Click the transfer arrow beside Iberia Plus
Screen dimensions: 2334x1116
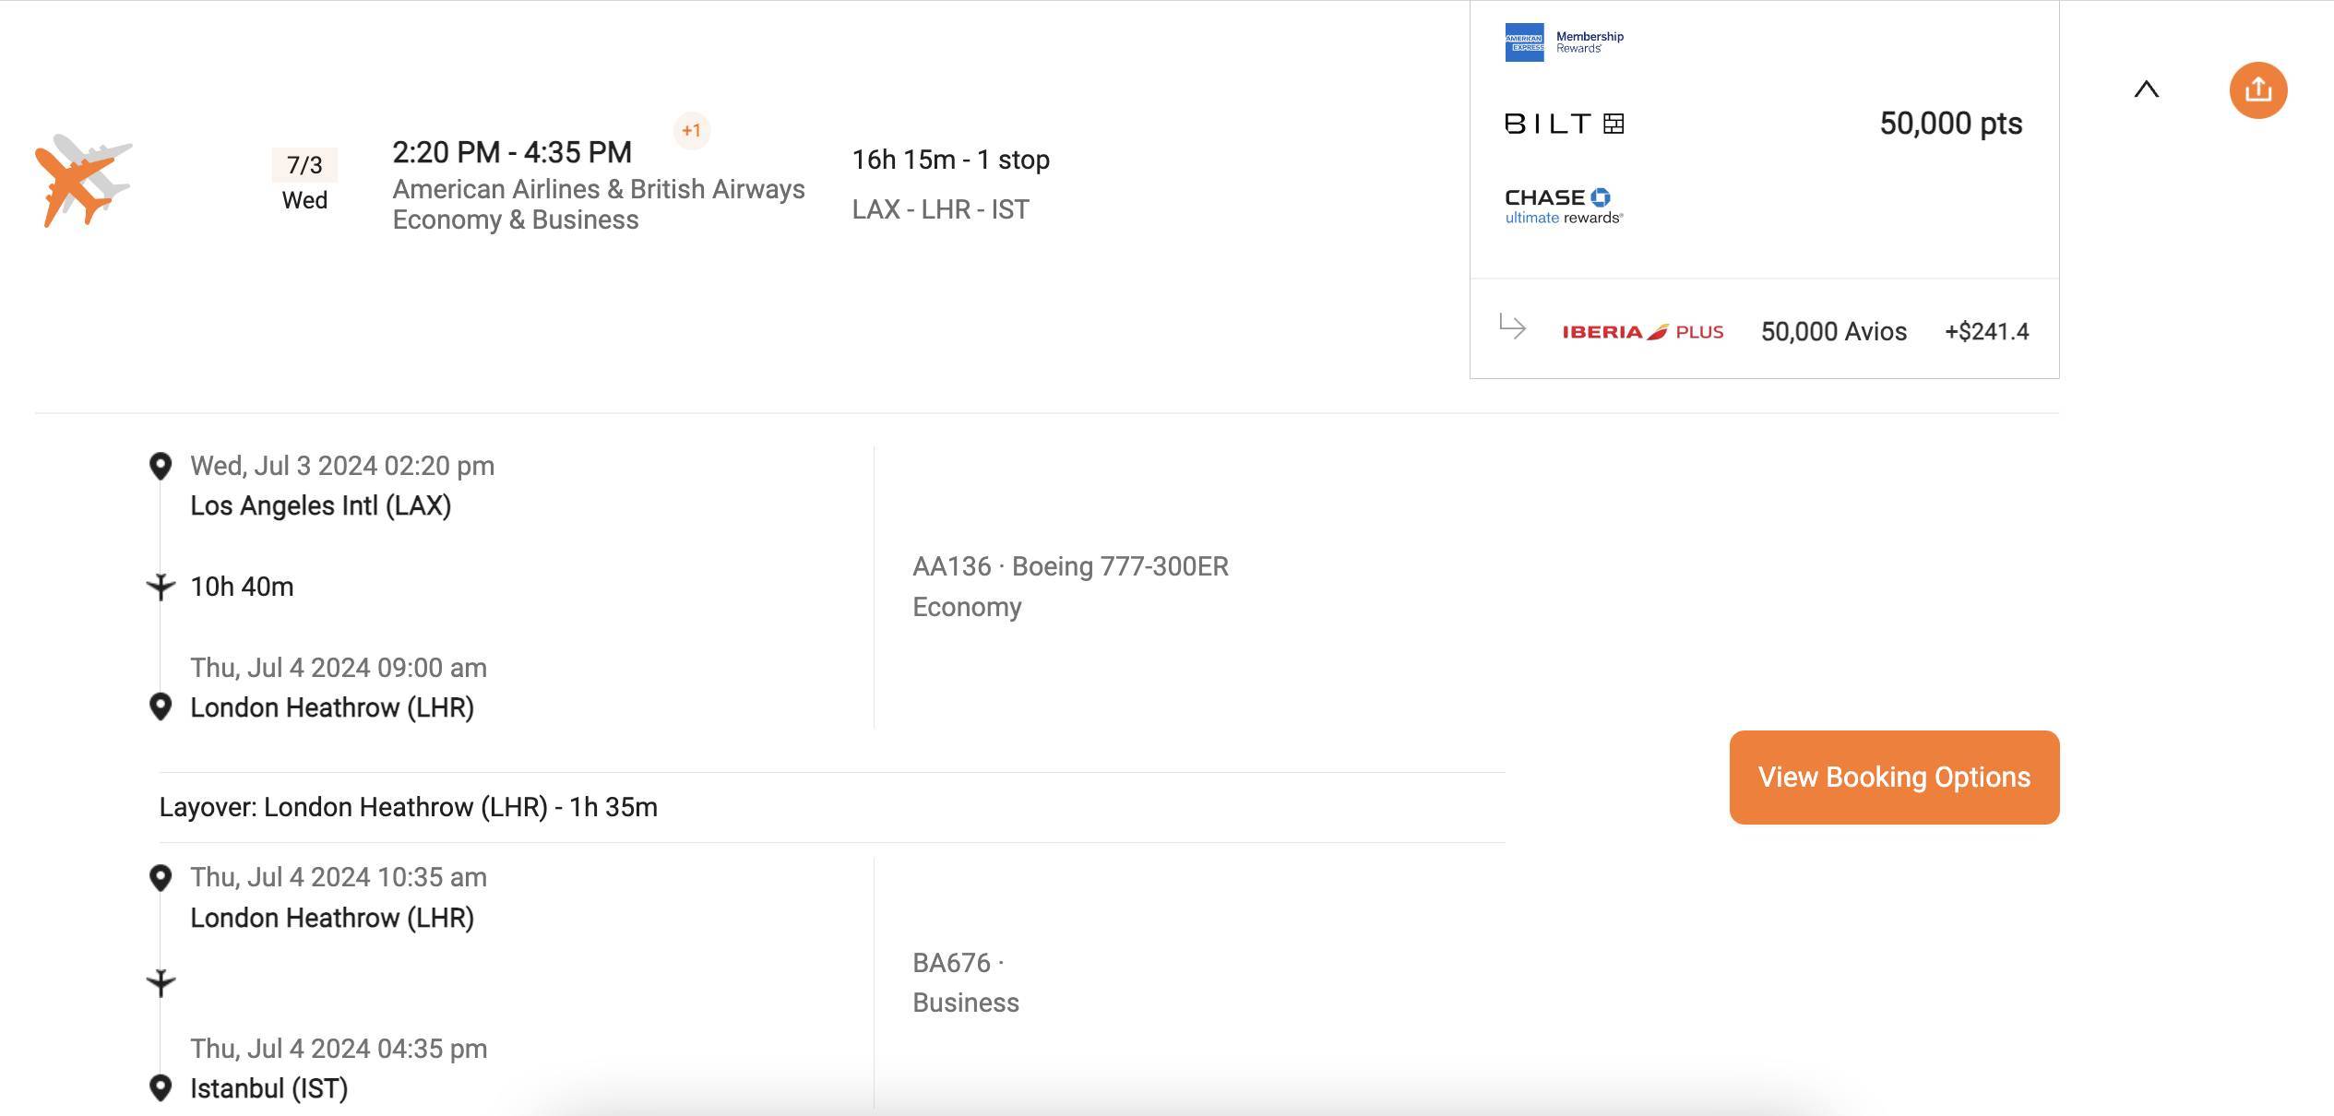1512,326
